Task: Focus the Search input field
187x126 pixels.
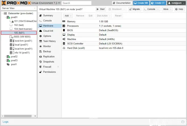Action: point(76,3)
